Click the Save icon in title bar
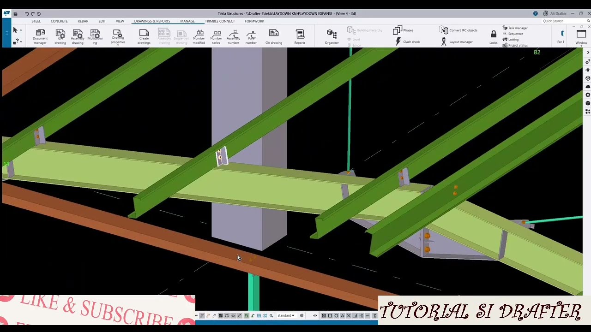The image size is (591, 332). (15, 14)
